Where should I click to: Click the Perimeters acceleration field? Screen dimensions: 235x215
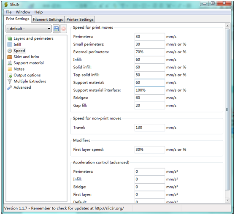[150, 172]
